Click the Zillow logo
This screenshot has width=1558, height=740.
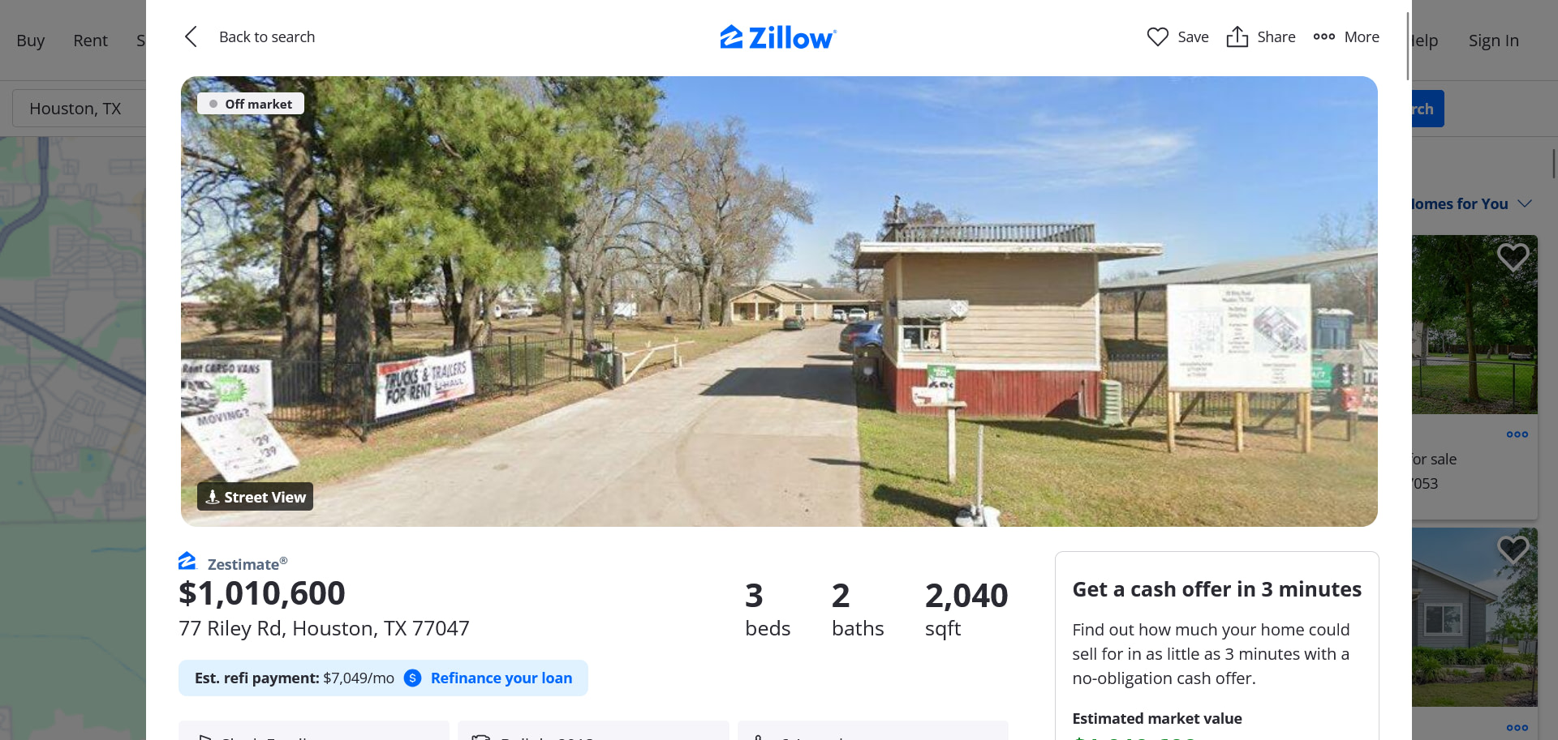pyautogui.click(x=778, y=37)
